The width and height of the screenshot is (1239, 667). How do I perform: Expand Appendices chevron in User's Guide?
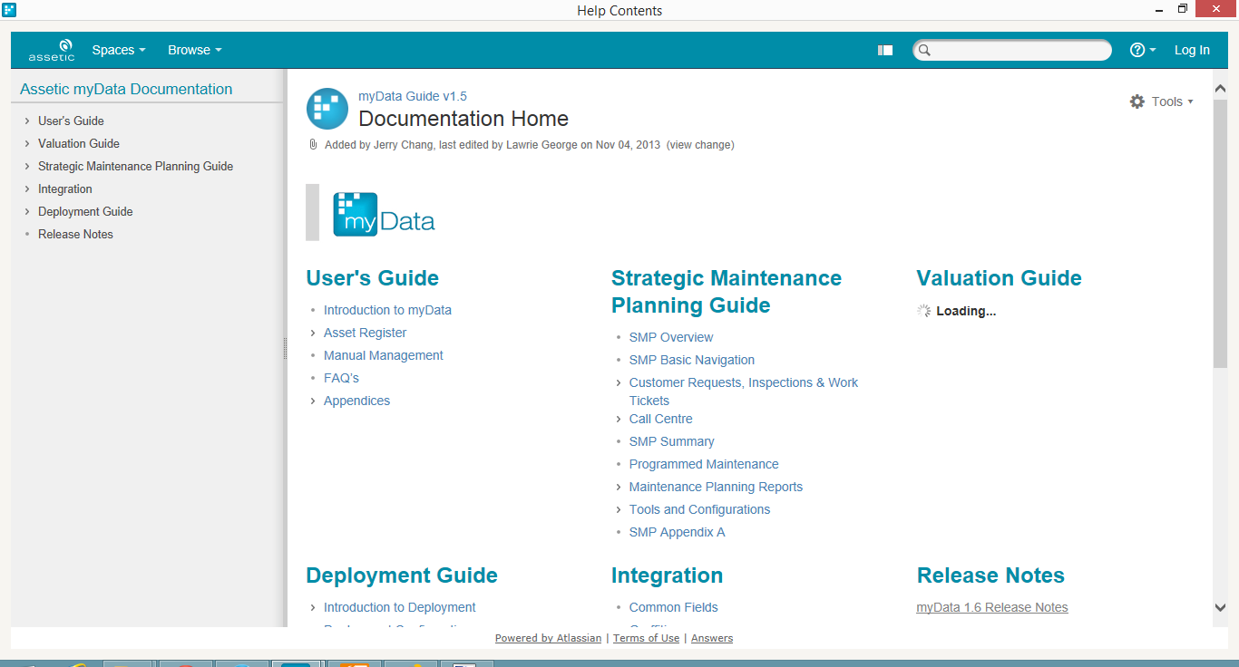313,401
